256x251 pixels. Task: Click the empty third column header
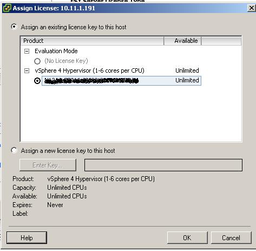(221, 41)
